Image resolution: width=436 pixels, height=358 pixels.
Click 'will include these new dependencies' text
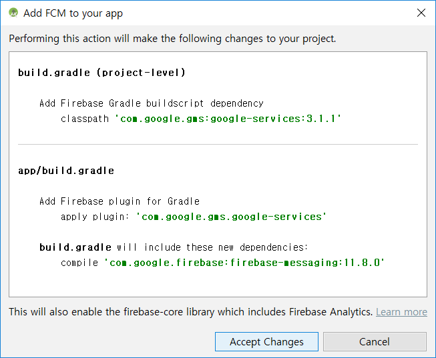(x=212, y=247)
